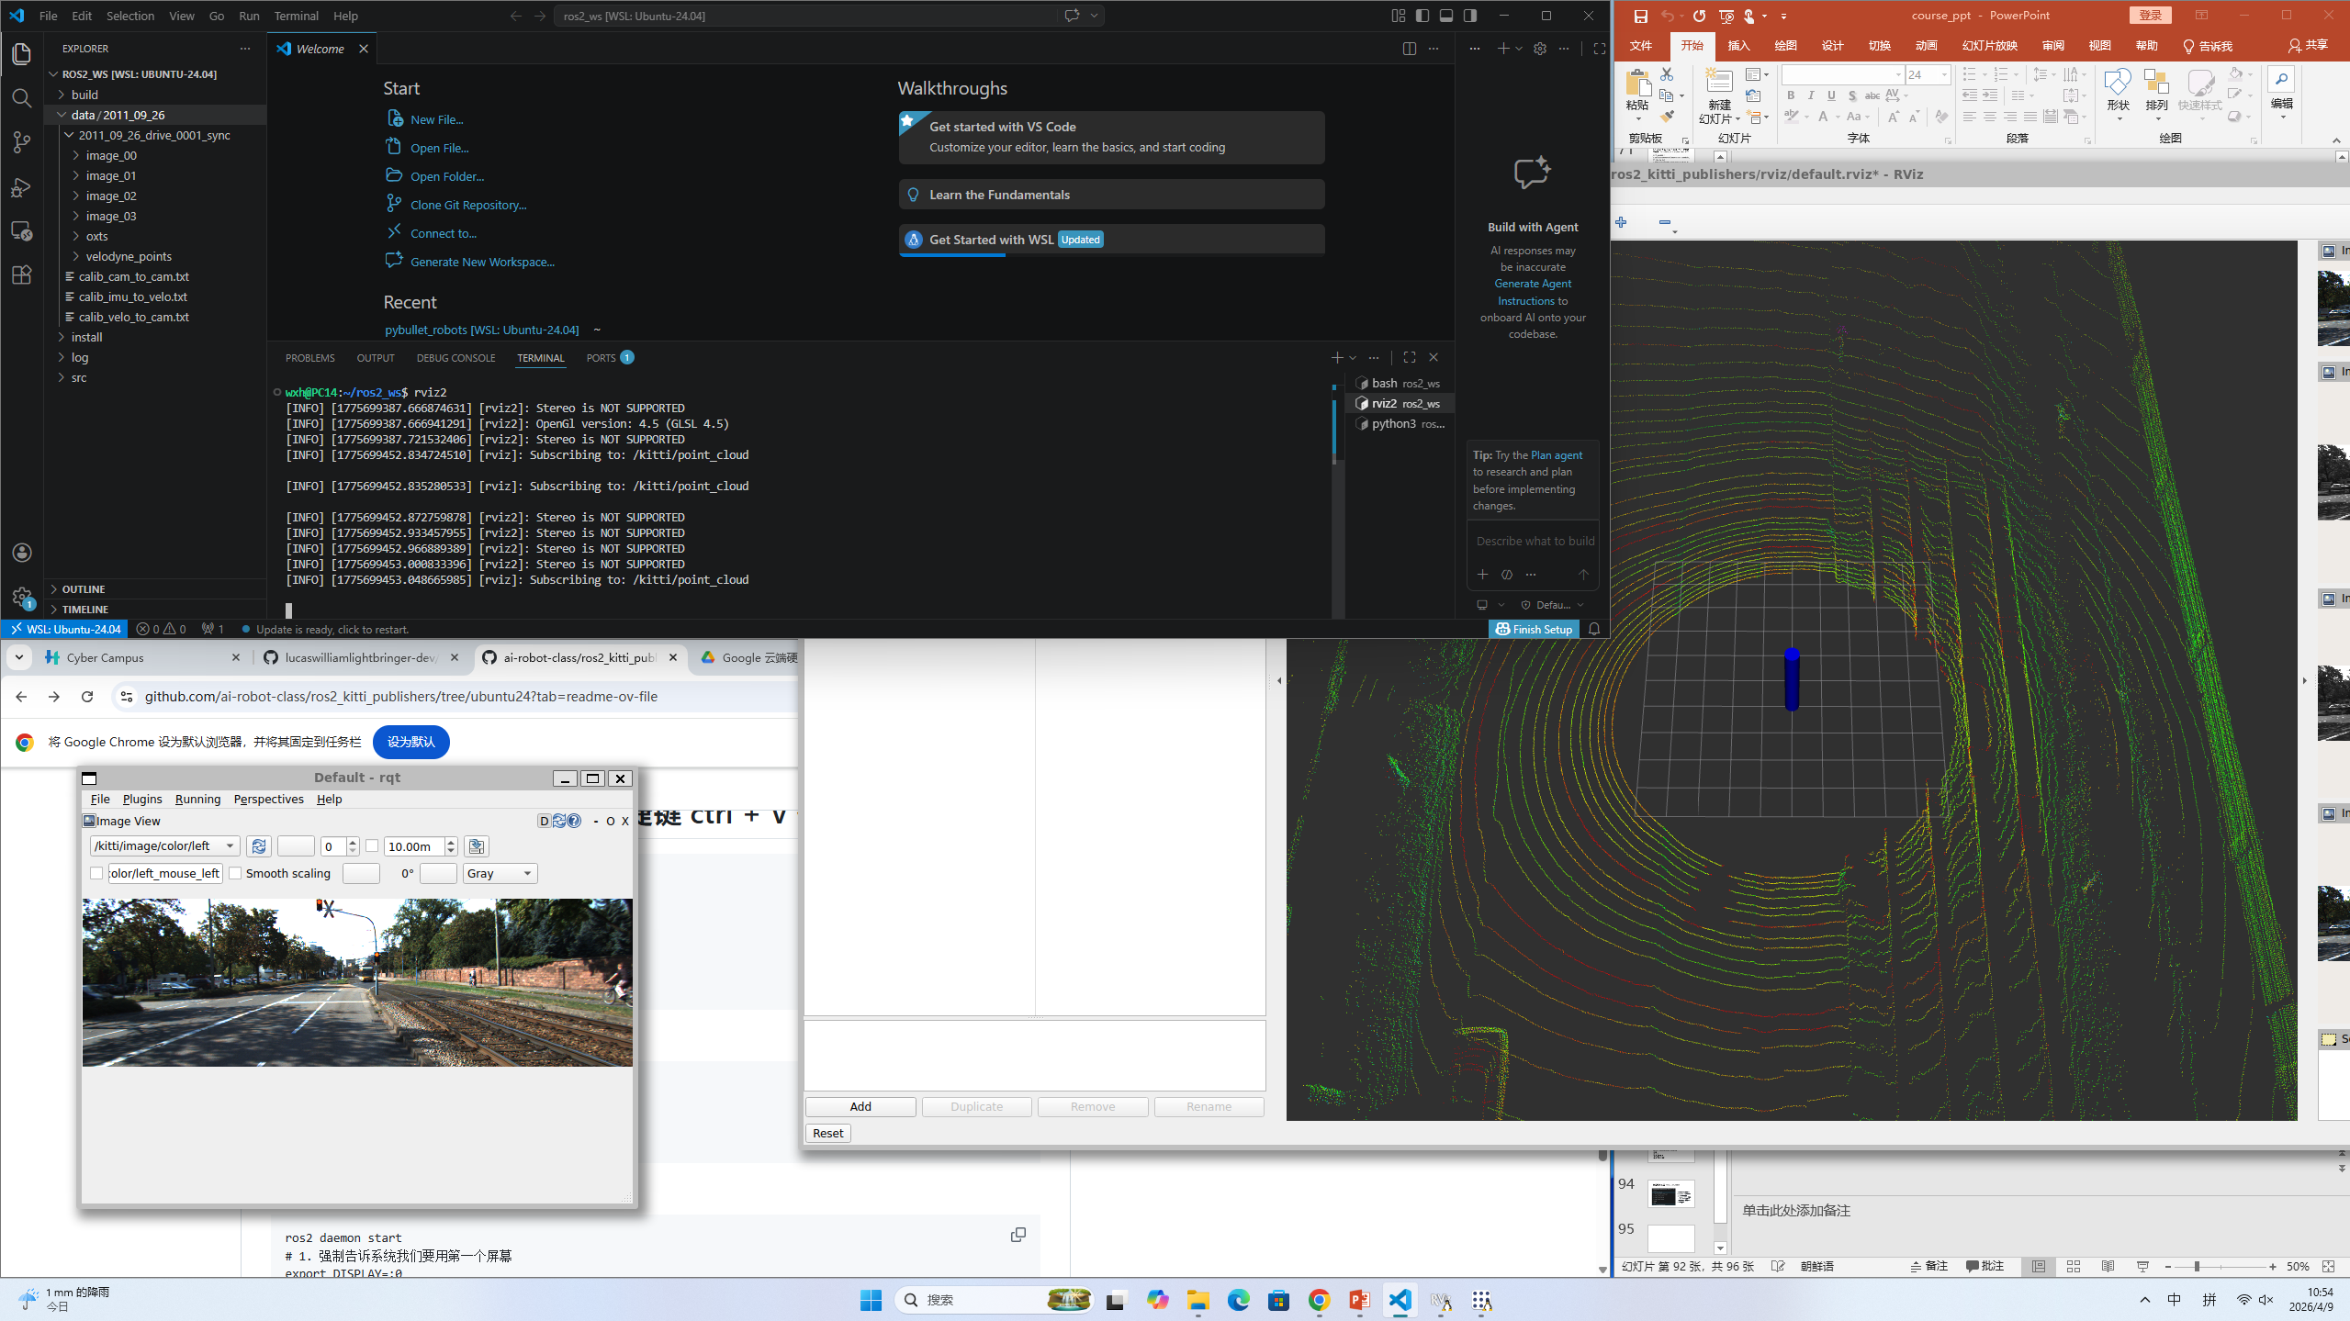Image resolution: width=2350 pixels, height=1321 pixels.
Task: Click Underline in PowerPoint font group
Action: point(1831,95)
